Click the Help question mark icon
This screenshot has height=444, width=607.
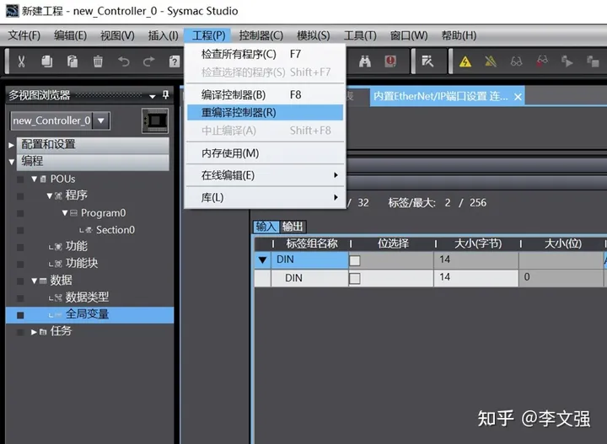coord(175,62)
